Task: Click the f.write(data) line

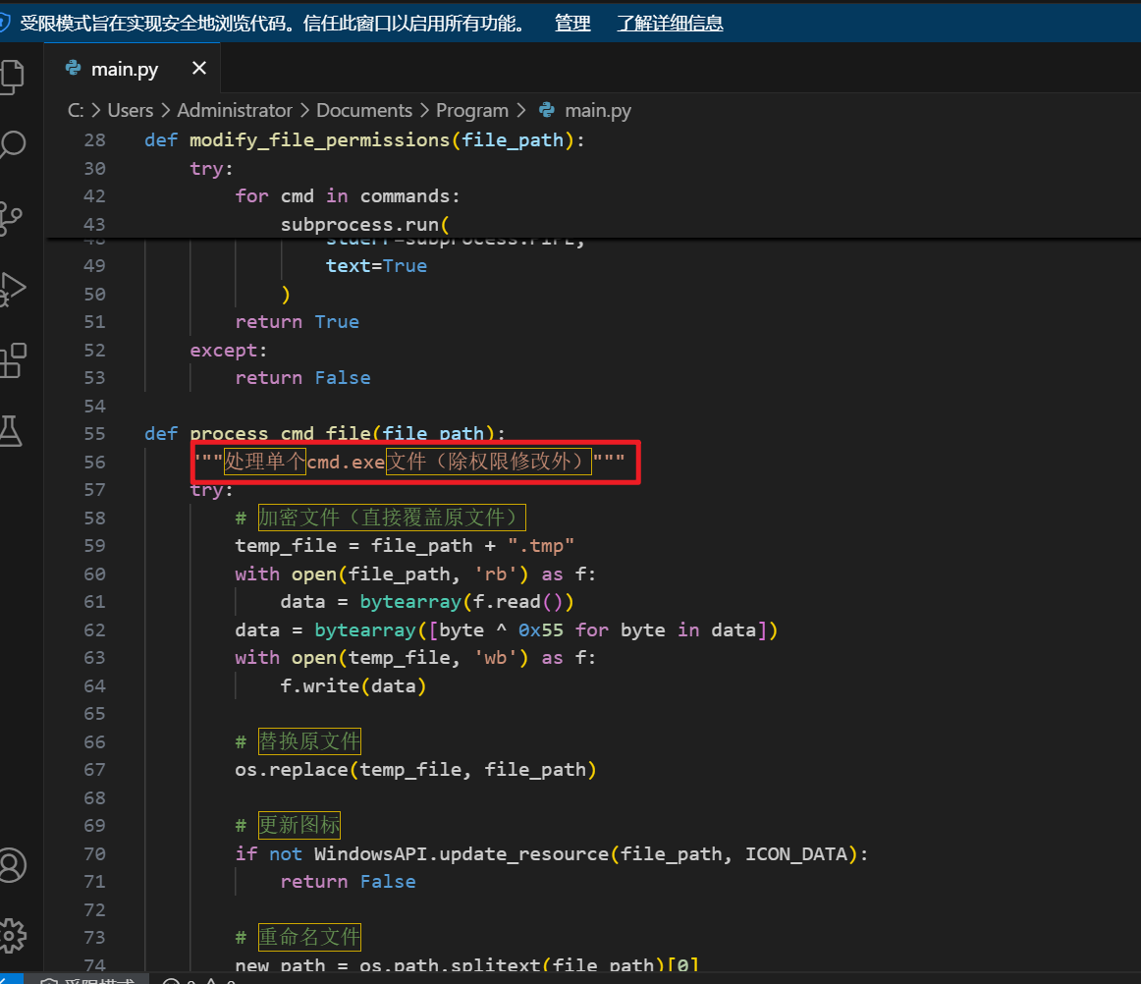Action: 353,686
